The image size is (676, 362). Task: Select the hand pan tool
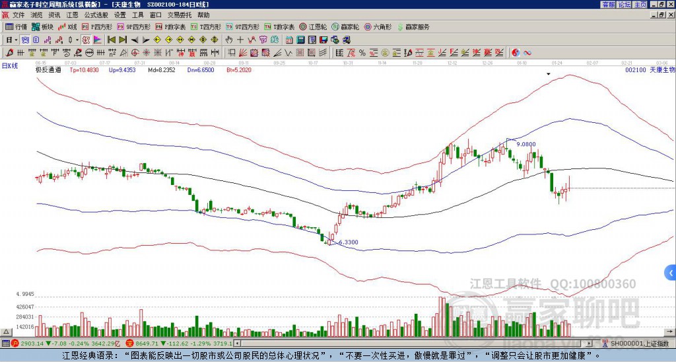pos(228,40)
